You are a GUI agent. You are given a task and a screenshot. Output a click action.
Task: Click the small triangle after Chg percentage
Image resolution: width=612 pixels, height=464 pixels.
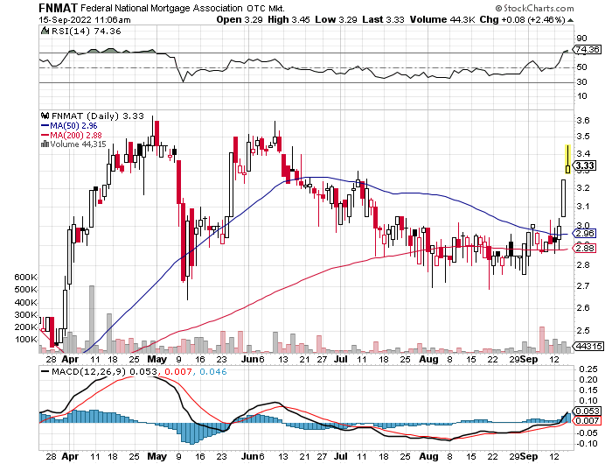point(570,20)
